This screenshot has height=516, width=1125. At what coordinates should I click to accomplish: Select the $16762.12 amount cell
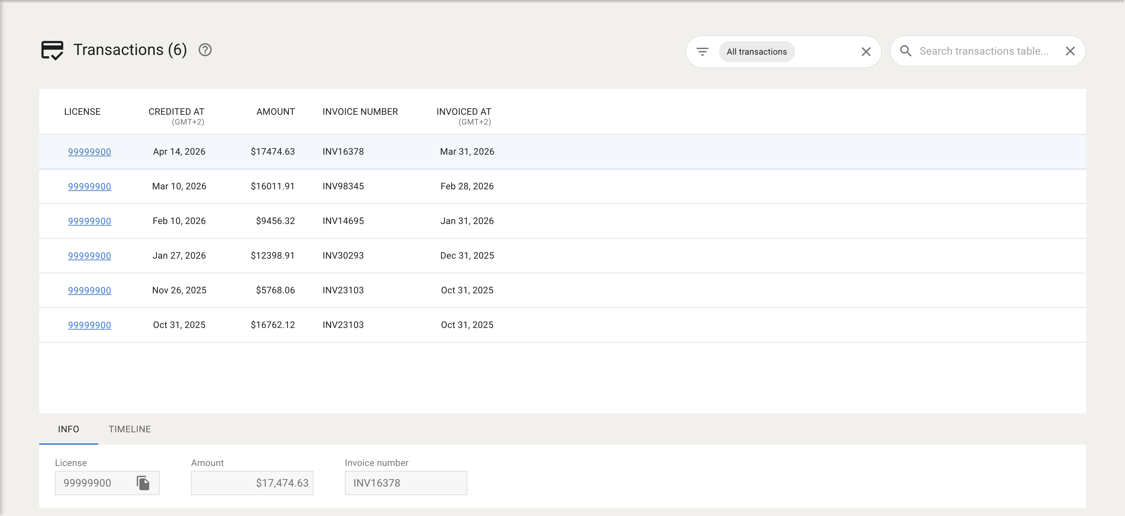pyautogui.click(x=273, y=325)
